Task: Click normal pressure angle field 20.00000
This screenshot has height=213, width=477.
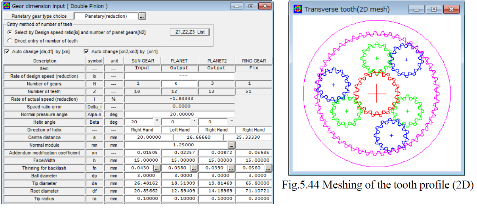Action: [179, 115]
